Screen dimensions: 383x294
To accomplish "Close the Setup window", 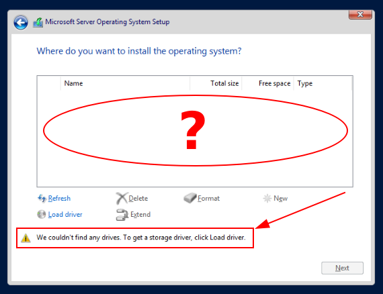I will pyautogui.click(x=360, y=14).
